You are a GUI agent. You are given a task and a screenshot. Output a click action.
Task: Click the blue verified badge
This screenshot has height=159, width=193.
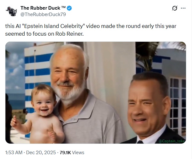(69, 8)
